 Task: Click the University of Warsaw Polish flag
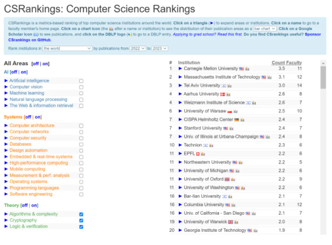(230, 111)
